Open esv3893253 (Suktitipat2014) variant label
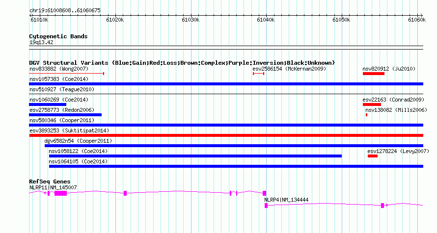The height and width of the screenshot is (233, 437). point(69,130)
